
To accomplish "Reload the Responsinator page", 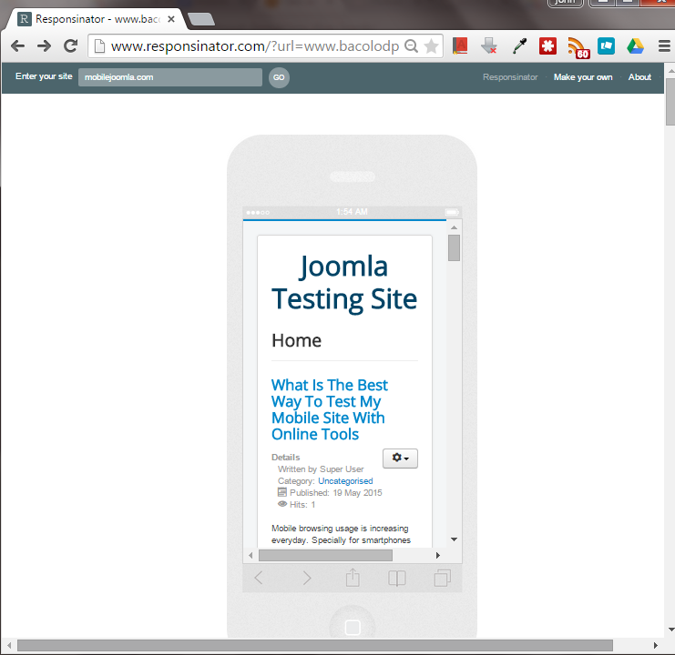I will click(71, 46).
